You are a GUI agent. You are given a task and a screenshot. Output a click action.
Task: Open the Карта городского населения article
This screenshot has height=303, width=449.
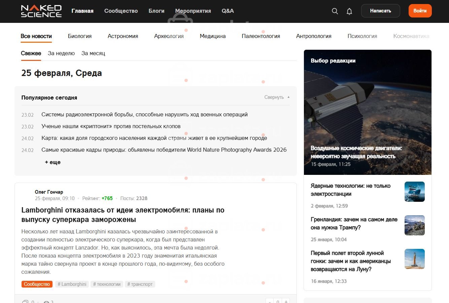154,138
